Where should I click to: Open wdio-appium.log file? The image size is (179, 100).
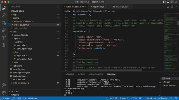point(35,83)
